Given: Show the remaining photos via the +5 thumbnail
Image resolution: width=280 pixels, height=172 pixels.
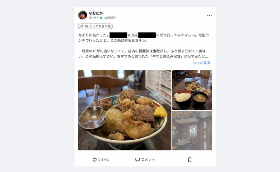Looking at the screenshot, I should click(x=192, y=131).
